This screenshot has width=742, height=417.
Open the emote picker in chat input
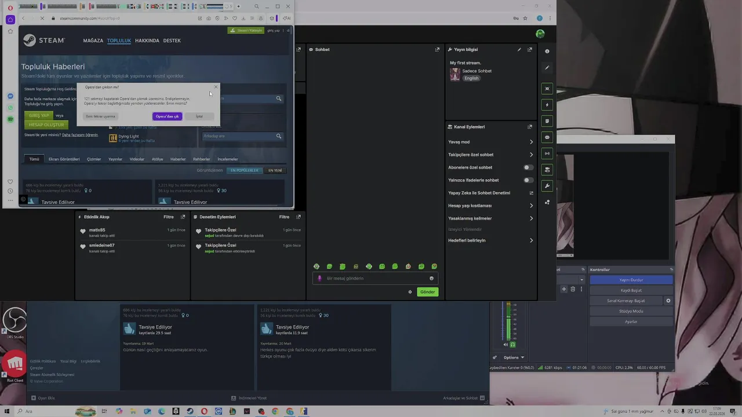click(x=431, y=279)
